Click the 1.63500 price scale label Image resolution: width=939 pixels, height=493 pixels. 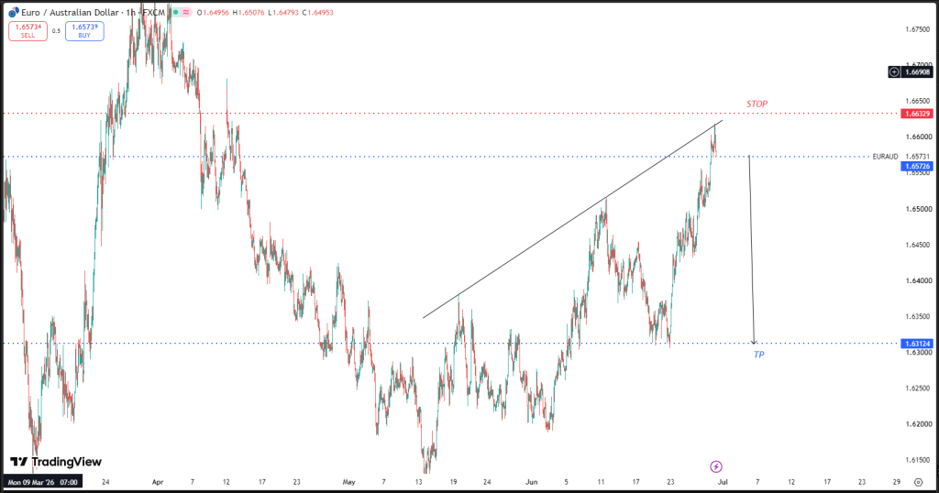(x=918, y=316)
